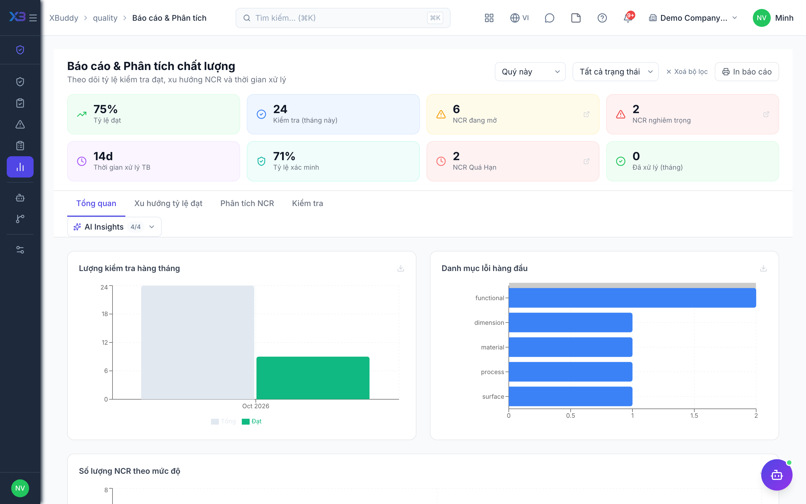The height and width of the screenshot is (504, 806).
Task: Open external link on NCR nghiêm trọng card
Action: pos(766,114)
